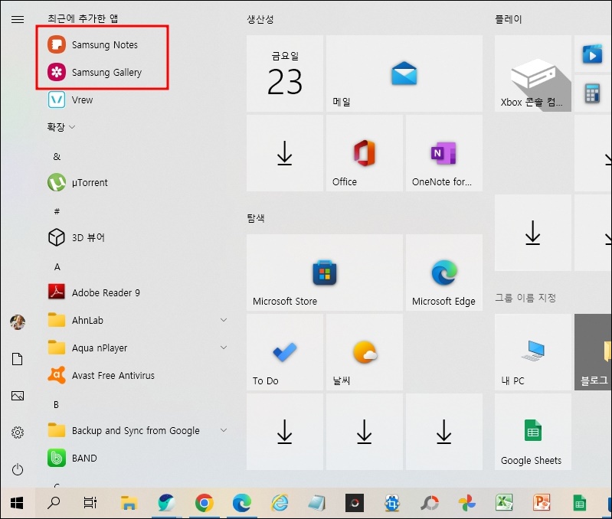
Task: Launch Avast Free Antivirus
Action: click(101, 375)
